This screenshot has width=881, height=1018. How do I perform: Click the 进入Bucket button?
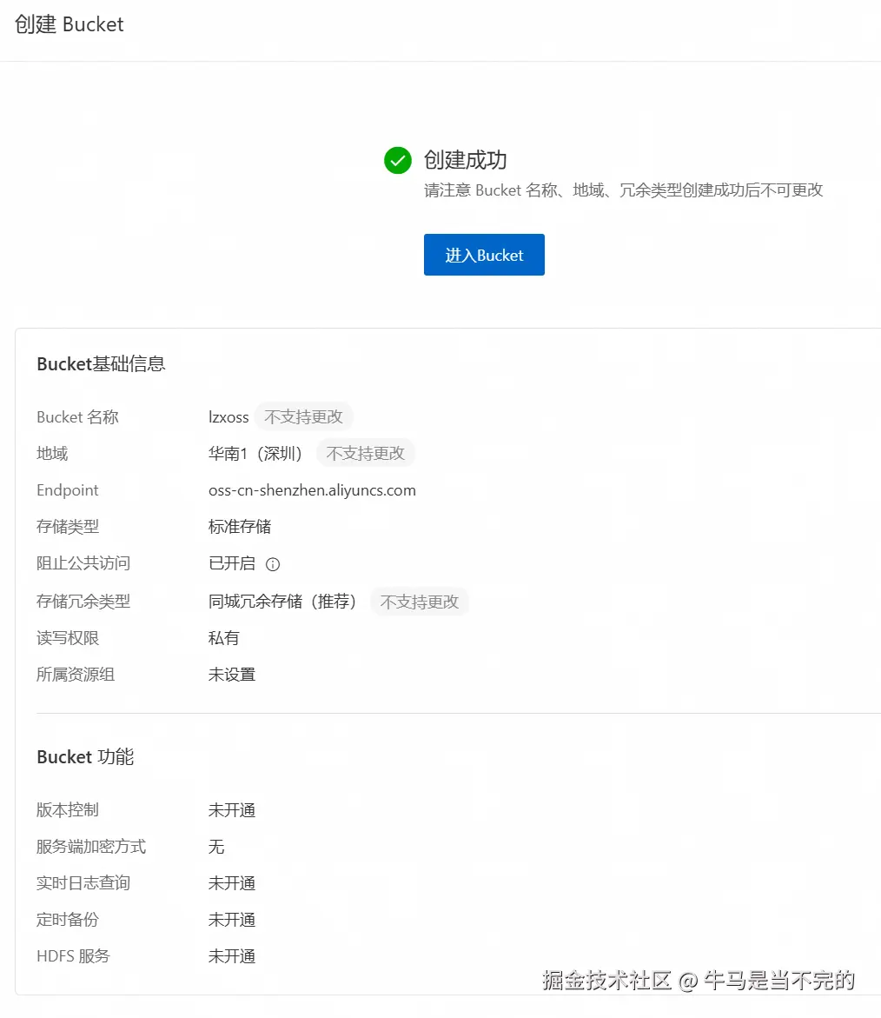tap(484, 255)
